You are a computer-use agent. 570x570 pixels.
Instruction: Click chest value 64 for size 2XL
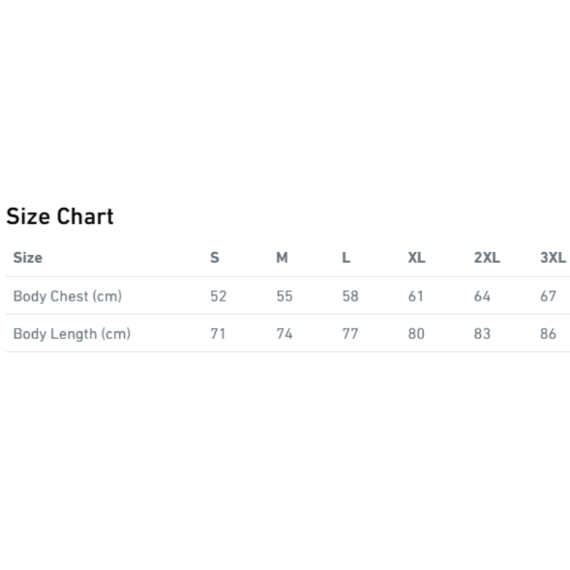coord(482,296)
